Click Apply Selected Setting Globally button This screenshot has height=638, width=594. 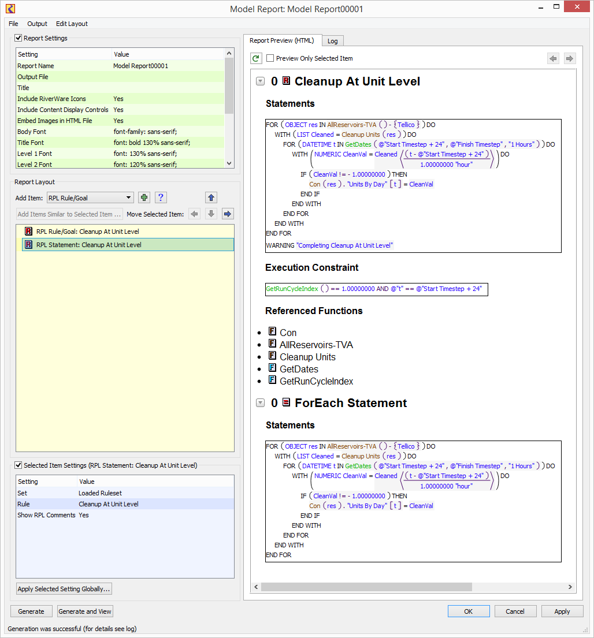click(x=64, y=589)
